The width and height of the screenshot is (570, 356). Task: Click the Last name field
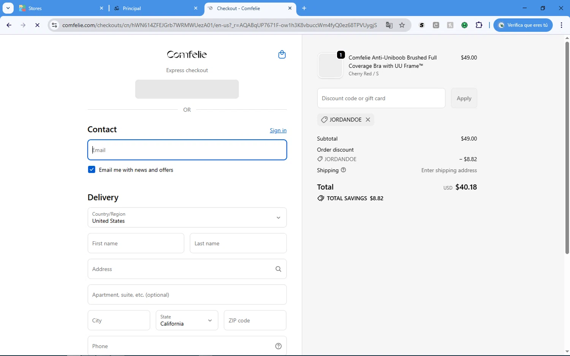(x=238, y=243)
